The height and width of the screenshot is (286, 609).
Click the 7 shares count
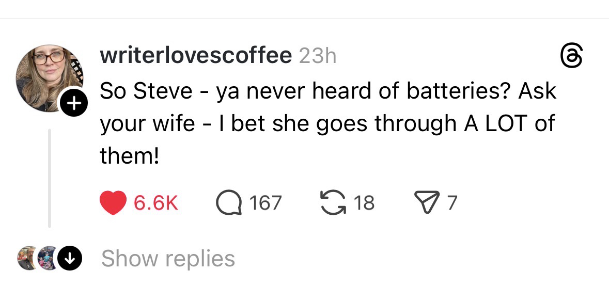pyautogui.click(x=451, y=203)
